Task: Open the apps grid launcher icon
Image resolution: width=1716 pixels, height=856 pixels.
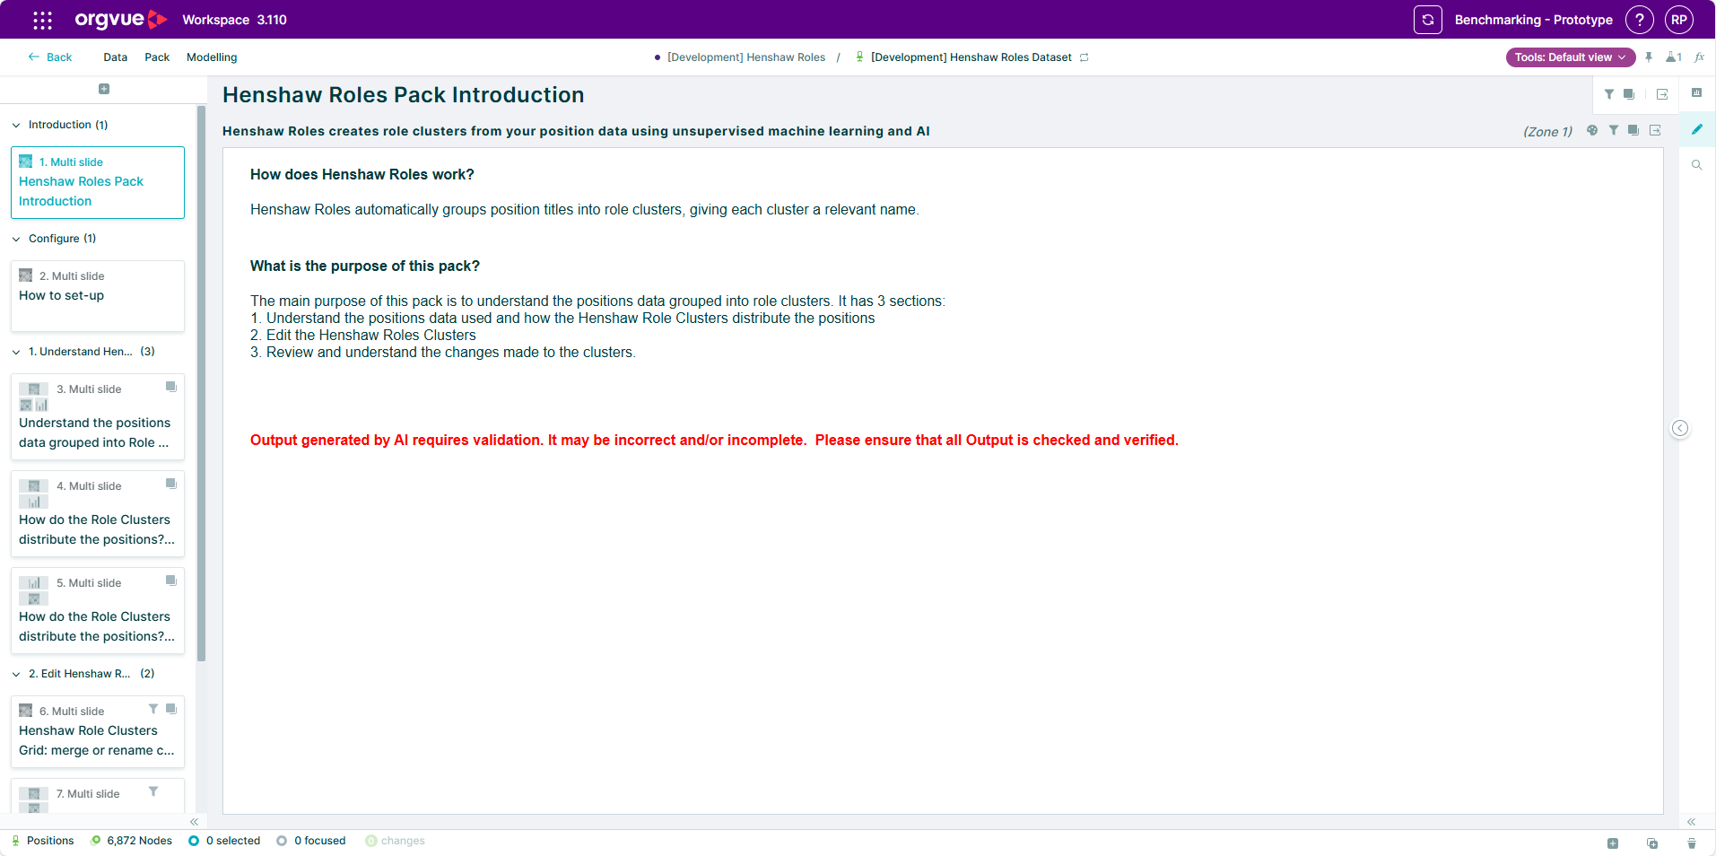Action: pyautogui.click(x=42, y=20)
